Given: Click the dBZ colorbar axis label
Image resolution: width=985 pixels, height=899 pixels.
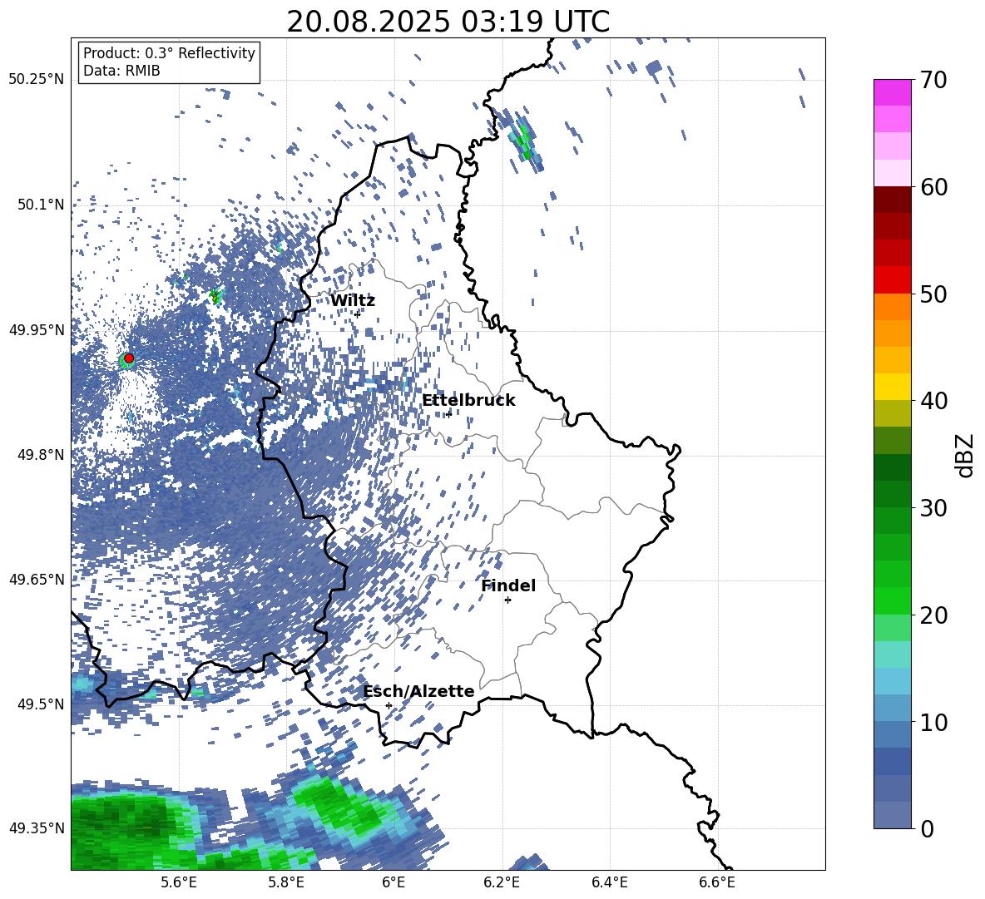Looking at the screenshot, I should 963,455.
